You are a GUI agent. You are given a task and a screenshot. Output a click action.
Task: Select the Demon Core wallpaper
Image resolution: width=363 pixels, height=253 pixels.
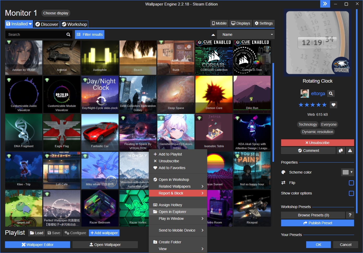coord(214,94)
